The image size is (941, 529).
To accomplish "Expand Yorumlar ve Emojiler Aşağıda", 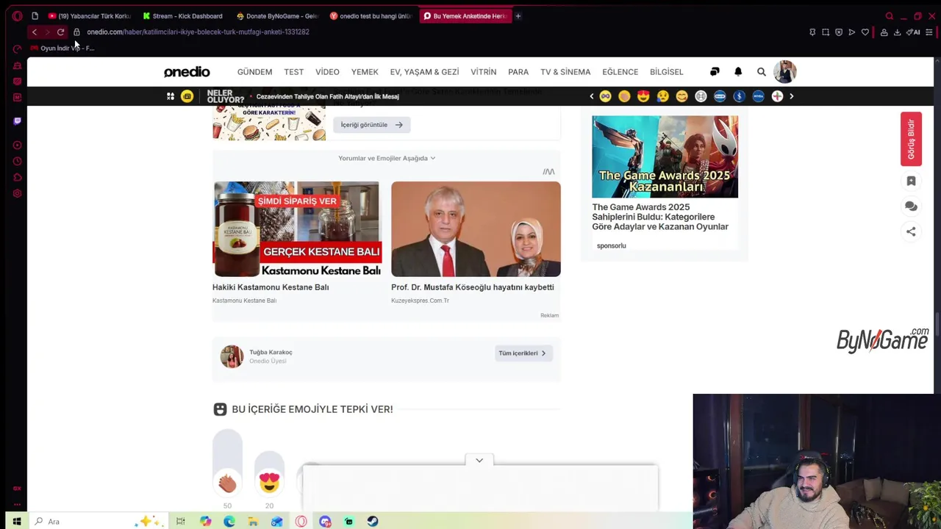I will click(x=387, y=158).
